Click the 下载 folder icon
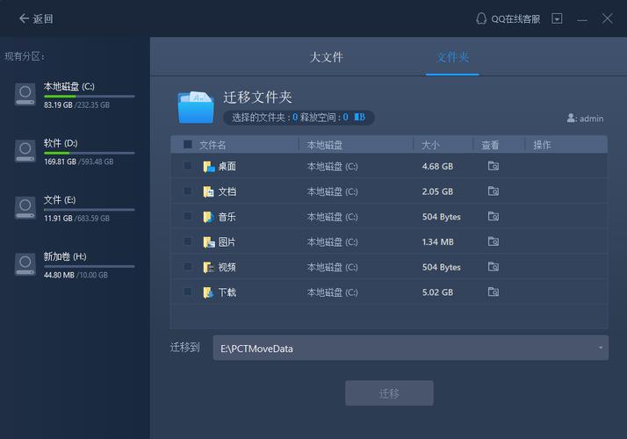Screen dimensions: 627x439 tap(209, 292)
